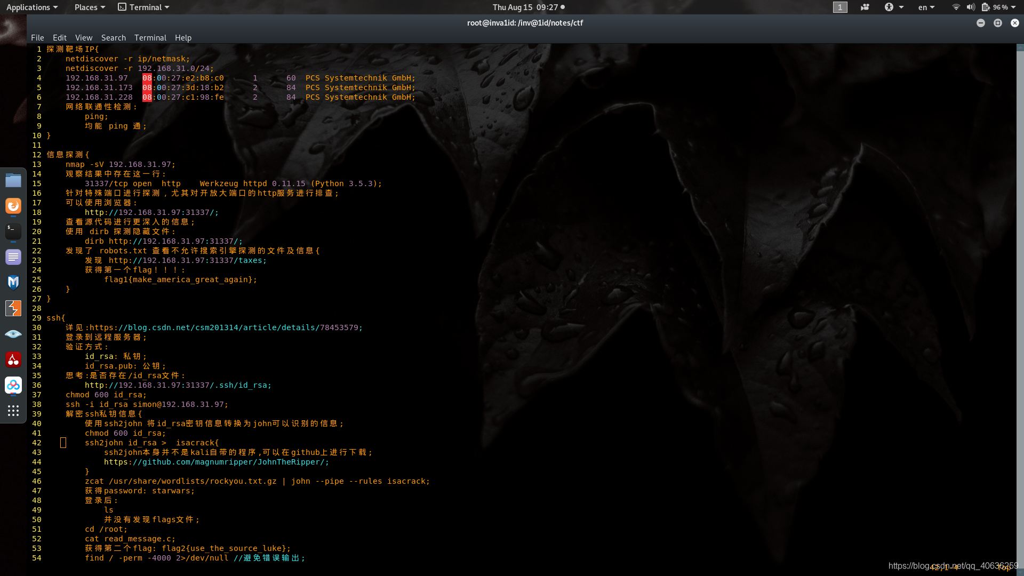Open the View menu

pos(84,38)
